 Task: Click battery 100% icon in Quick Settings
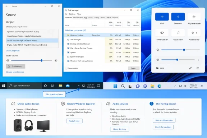(157, 68)
